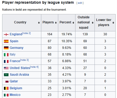Click the France flag icon
This screenshot has width=117, height=98.
[6, 61]
